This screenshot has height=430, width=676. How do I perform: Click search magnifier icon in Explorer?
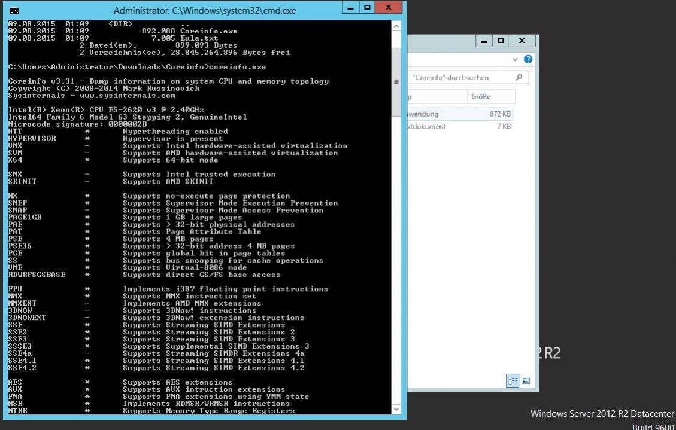519,78
